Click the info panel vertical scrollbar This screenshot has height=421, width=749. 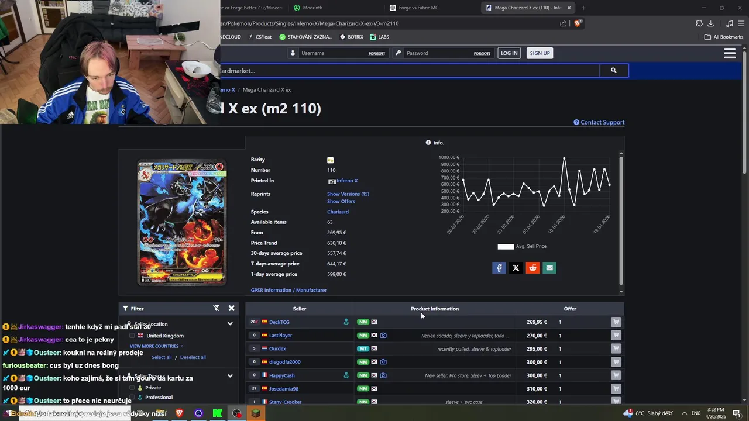(x=621, y=222)
